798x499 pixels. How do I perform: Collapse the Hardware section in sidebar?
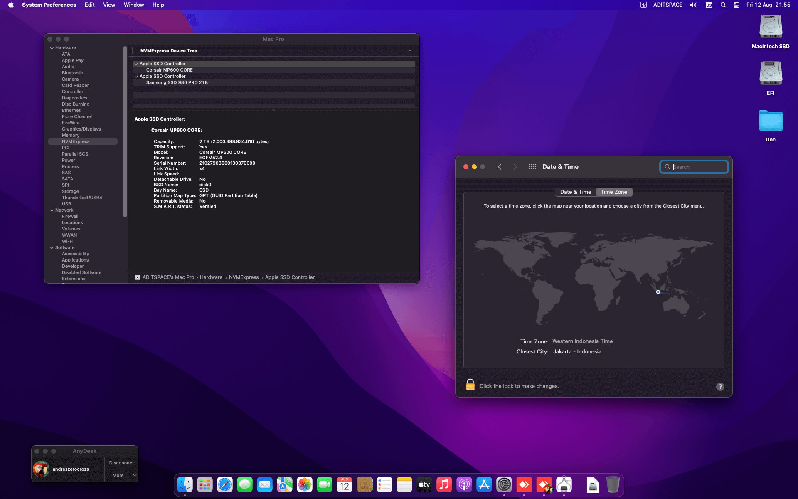point(52,48)
